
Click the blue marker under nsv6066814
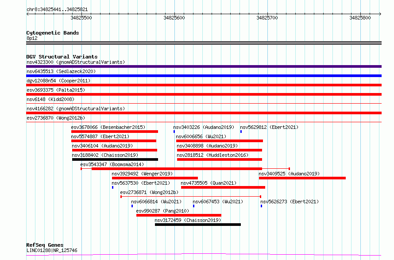pyautogui.click(x=132, y=206)
